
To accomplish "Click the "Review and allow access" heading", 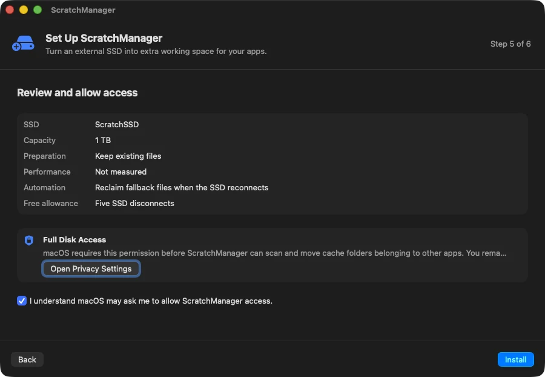I will pyautogui.click(x=77, y=93).
